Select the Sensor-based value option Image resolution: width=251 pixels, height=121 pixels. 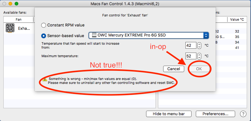43,36
